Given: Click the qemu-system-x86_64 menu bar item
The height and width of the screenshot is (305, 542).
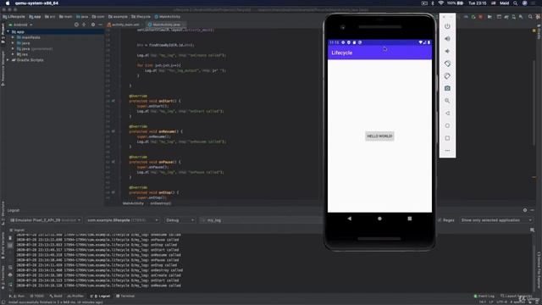Looking at the screenshot, I should (36, 3).
